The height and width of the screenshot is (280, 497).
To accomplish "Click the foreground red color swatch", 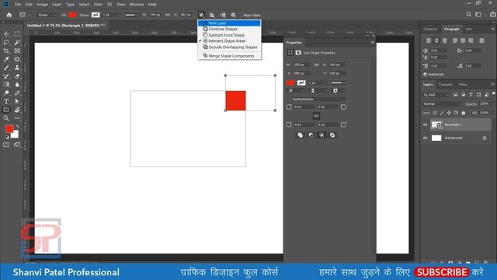I will coord(9,128).
